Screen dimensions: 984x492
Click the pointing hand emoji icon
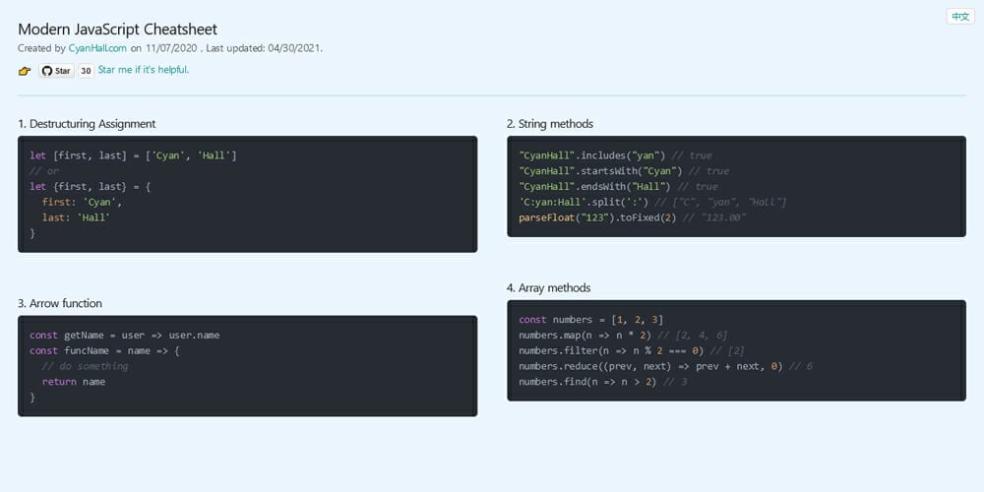(x=25, y=71)
